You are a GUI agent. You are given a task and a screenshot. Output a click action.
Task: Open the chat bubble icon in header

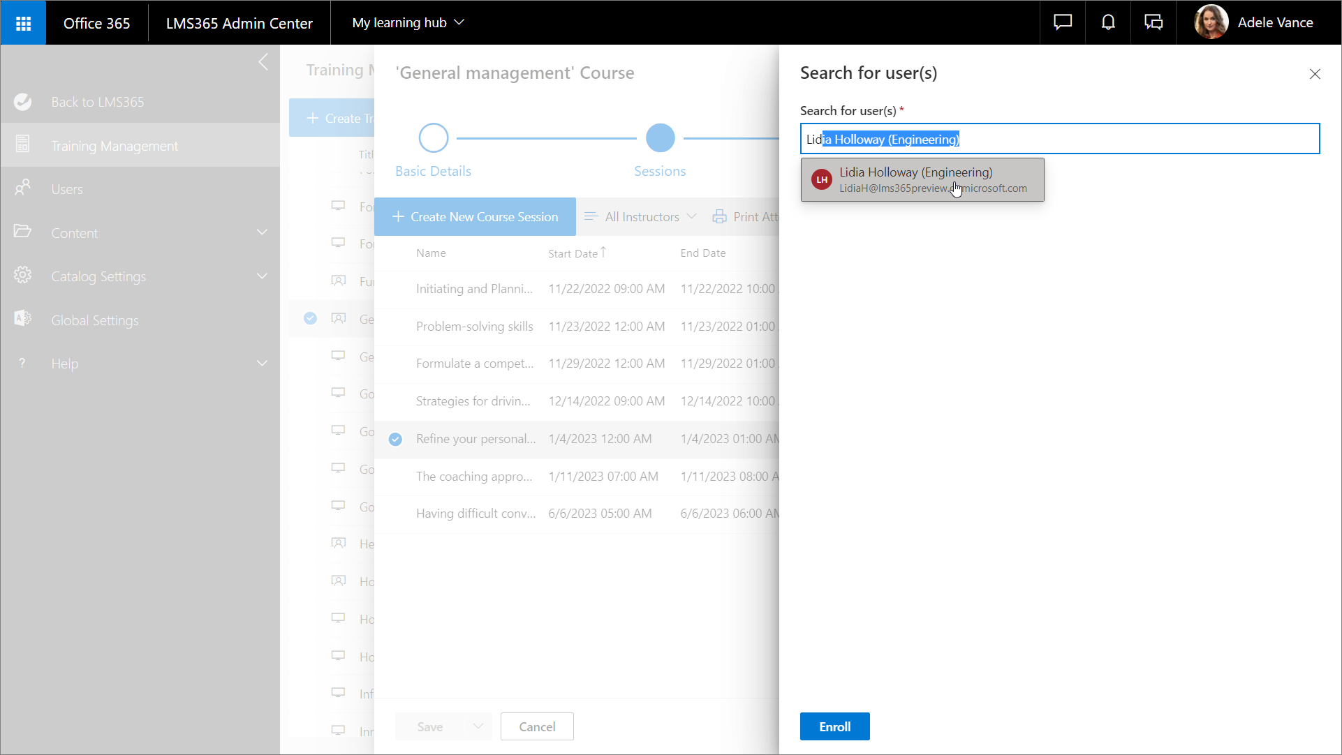(1062, 23)
